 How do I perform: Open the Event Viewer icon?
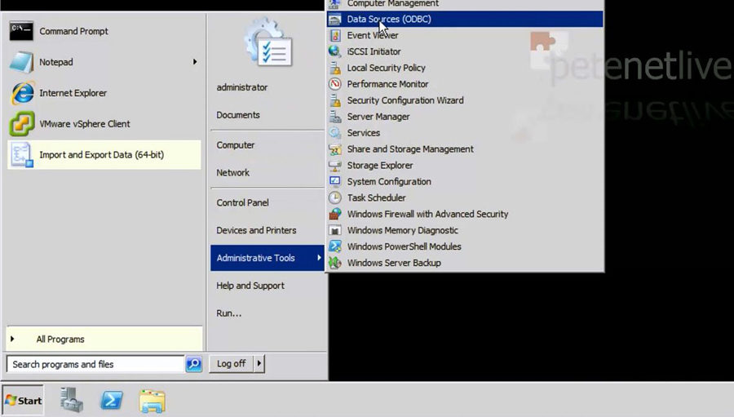click(334, 35)
